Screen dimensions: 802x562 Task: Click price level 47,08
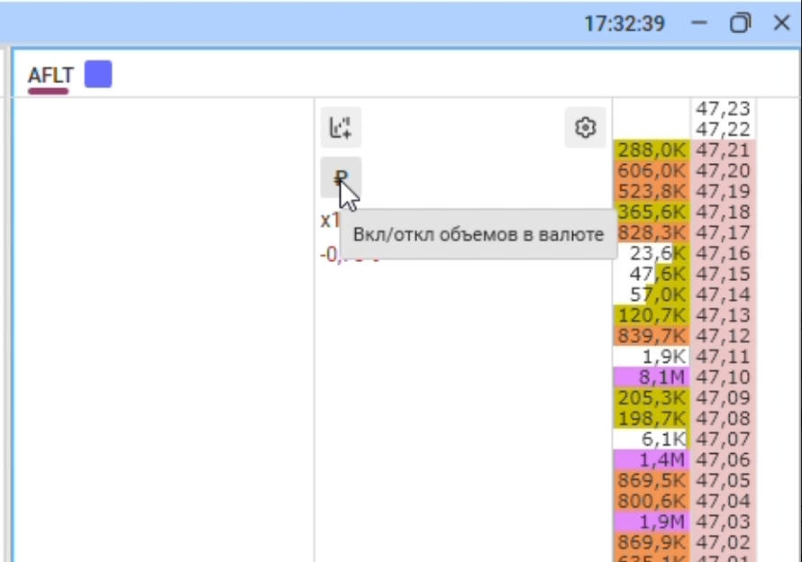coord(723,418)
